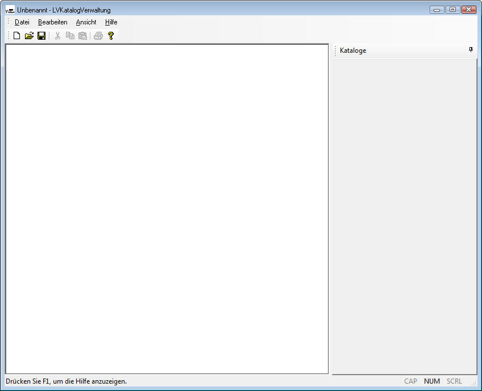This screenshot has width=482, height=391.
Task: Click the Paste clipboard icon
Action: [82, 36]
